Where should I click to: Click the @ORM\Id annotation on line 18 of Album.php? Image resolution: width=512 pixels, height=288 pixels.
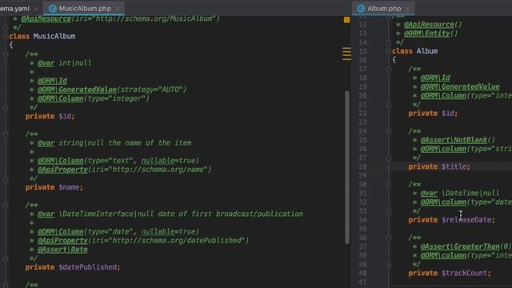tap(435, 78)
